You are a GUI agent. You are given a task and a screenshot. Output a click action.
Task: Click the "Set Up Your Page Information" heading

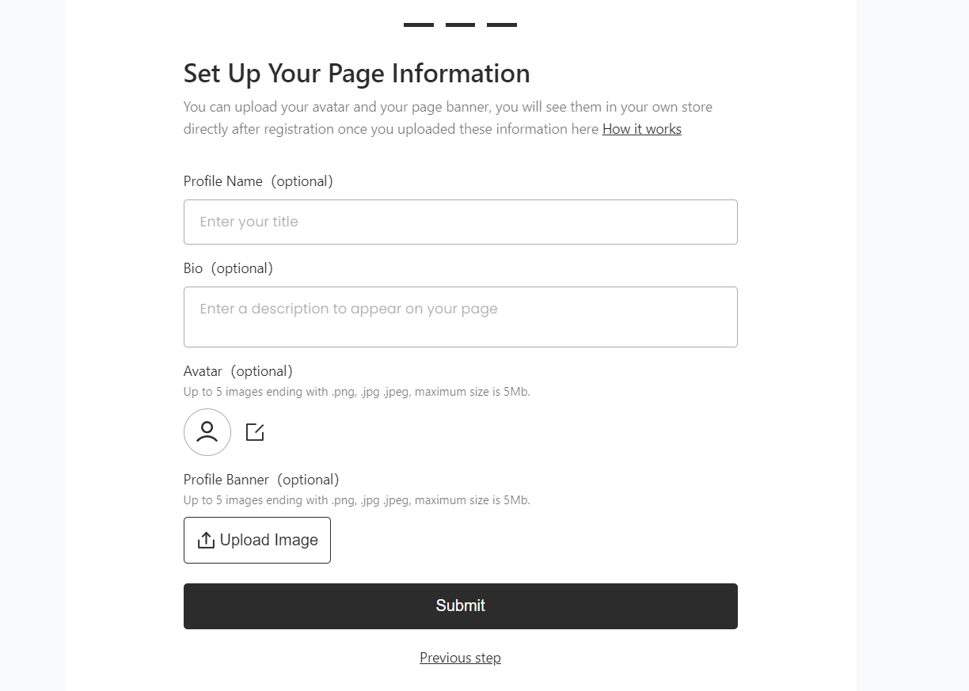(356, 74)
